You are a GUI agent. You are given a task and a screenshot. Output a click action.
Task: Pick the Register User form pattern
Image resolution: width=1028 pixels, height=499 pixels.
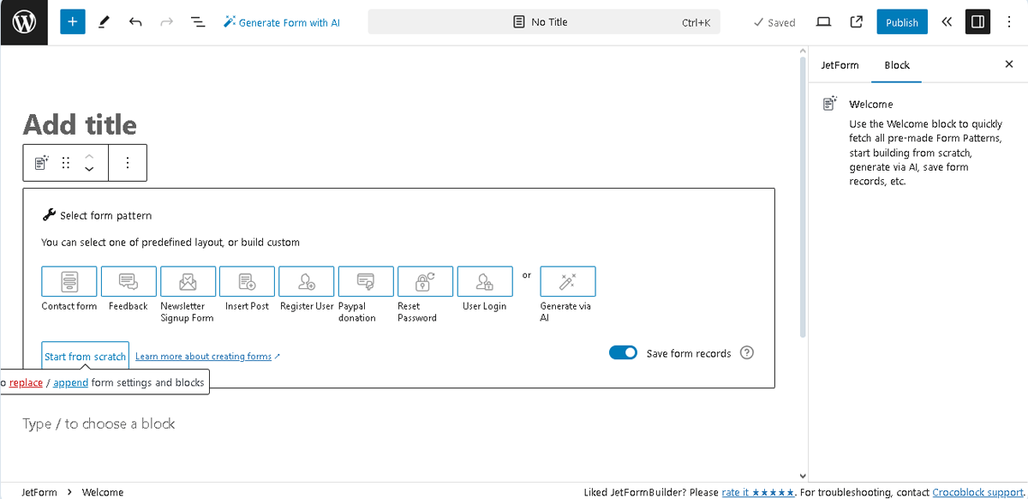(306, 280)
